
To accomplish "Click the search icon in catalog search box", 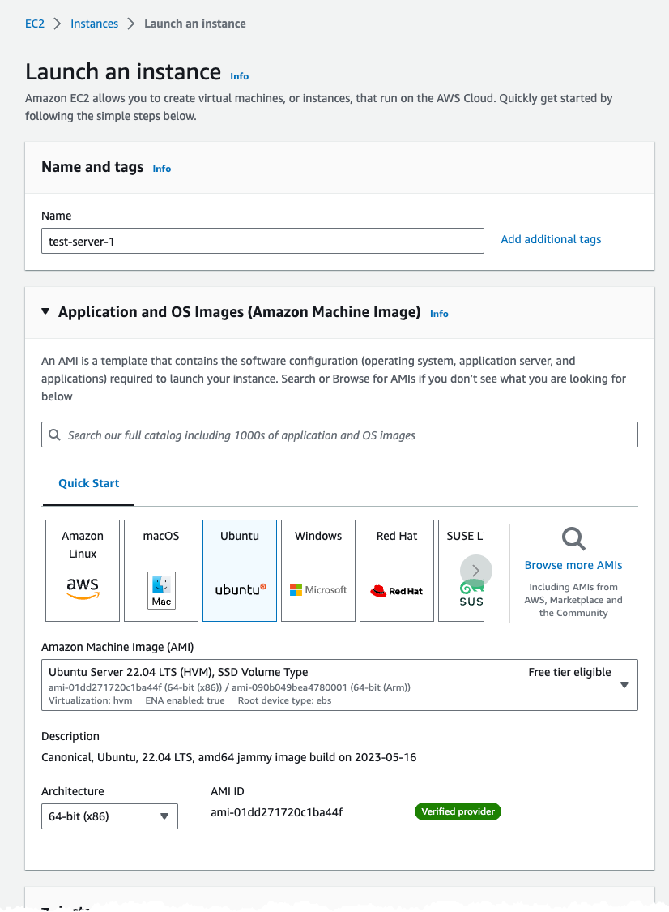I will click(54, 435).
